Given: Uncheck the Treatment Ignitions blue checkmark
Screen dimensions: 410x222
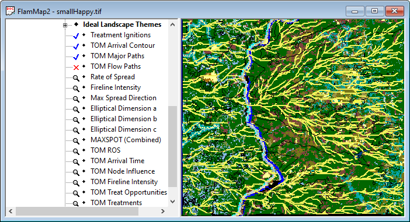Looking at the screenshot, I should (76, 36).
